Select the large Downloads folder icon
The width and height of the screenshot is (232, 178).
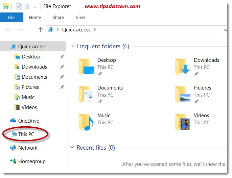point(182,67)
